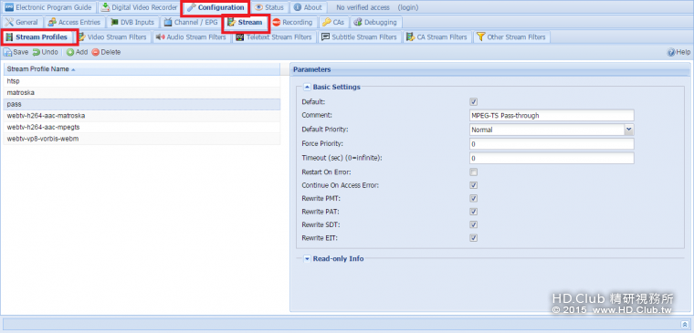Open Subtitle Stream Filters tab

tap(359, 37)
